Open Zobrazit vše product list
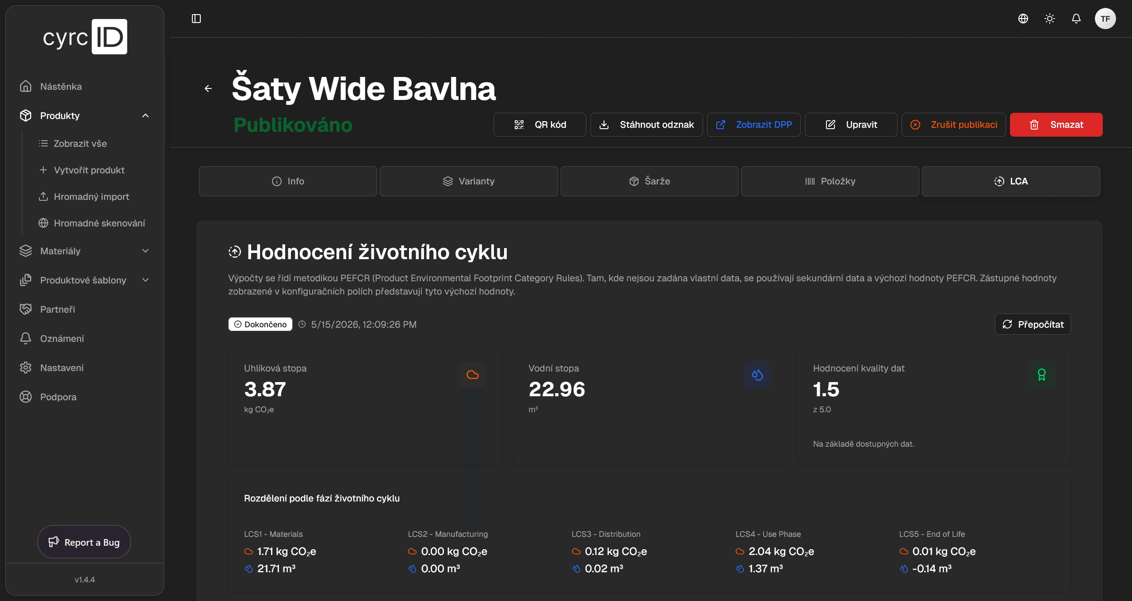This screenshot has width=1132, height=601. (80, 143)
